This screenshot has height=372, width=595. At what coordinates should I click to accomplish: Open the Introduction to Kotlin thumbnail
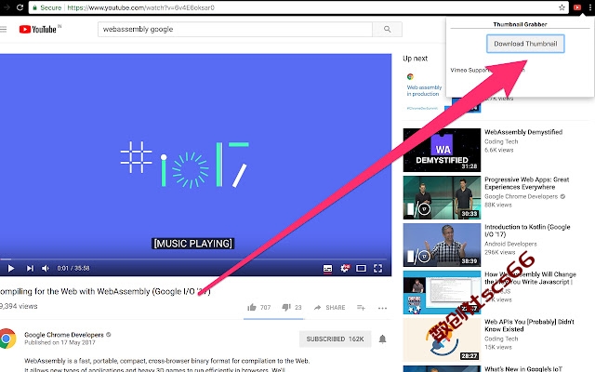point(442,245)
